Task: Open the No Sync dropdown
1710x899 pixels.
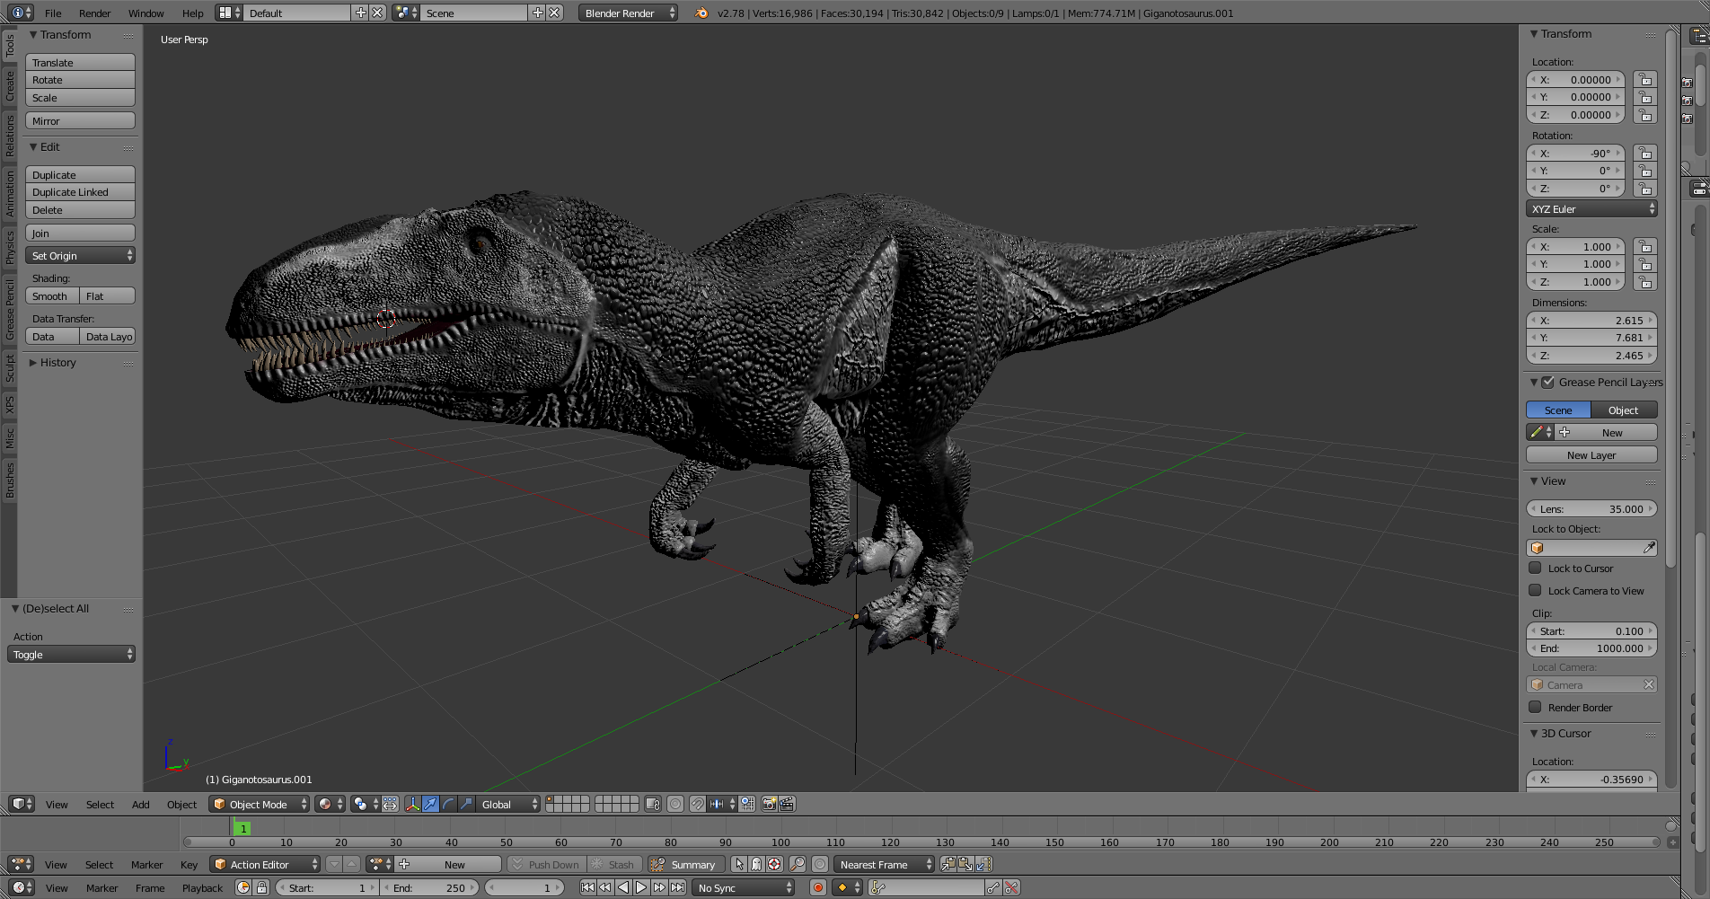Action: coord(744,887)
